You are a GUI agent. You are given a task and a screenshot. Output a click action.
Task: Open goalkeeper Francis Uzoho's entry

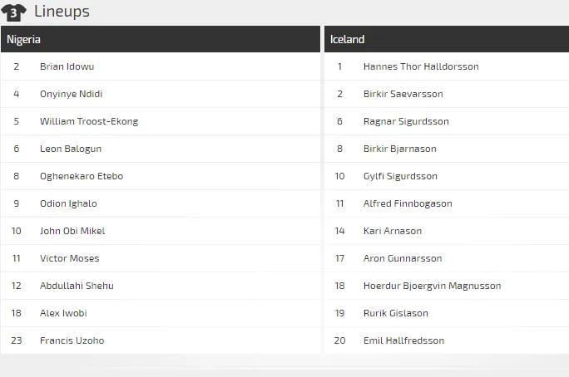point(72,340)
